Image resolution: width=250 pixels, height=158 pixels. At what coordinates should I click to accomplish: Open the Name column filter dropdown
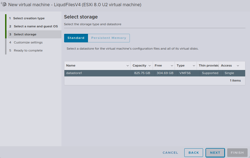[127, 65]
